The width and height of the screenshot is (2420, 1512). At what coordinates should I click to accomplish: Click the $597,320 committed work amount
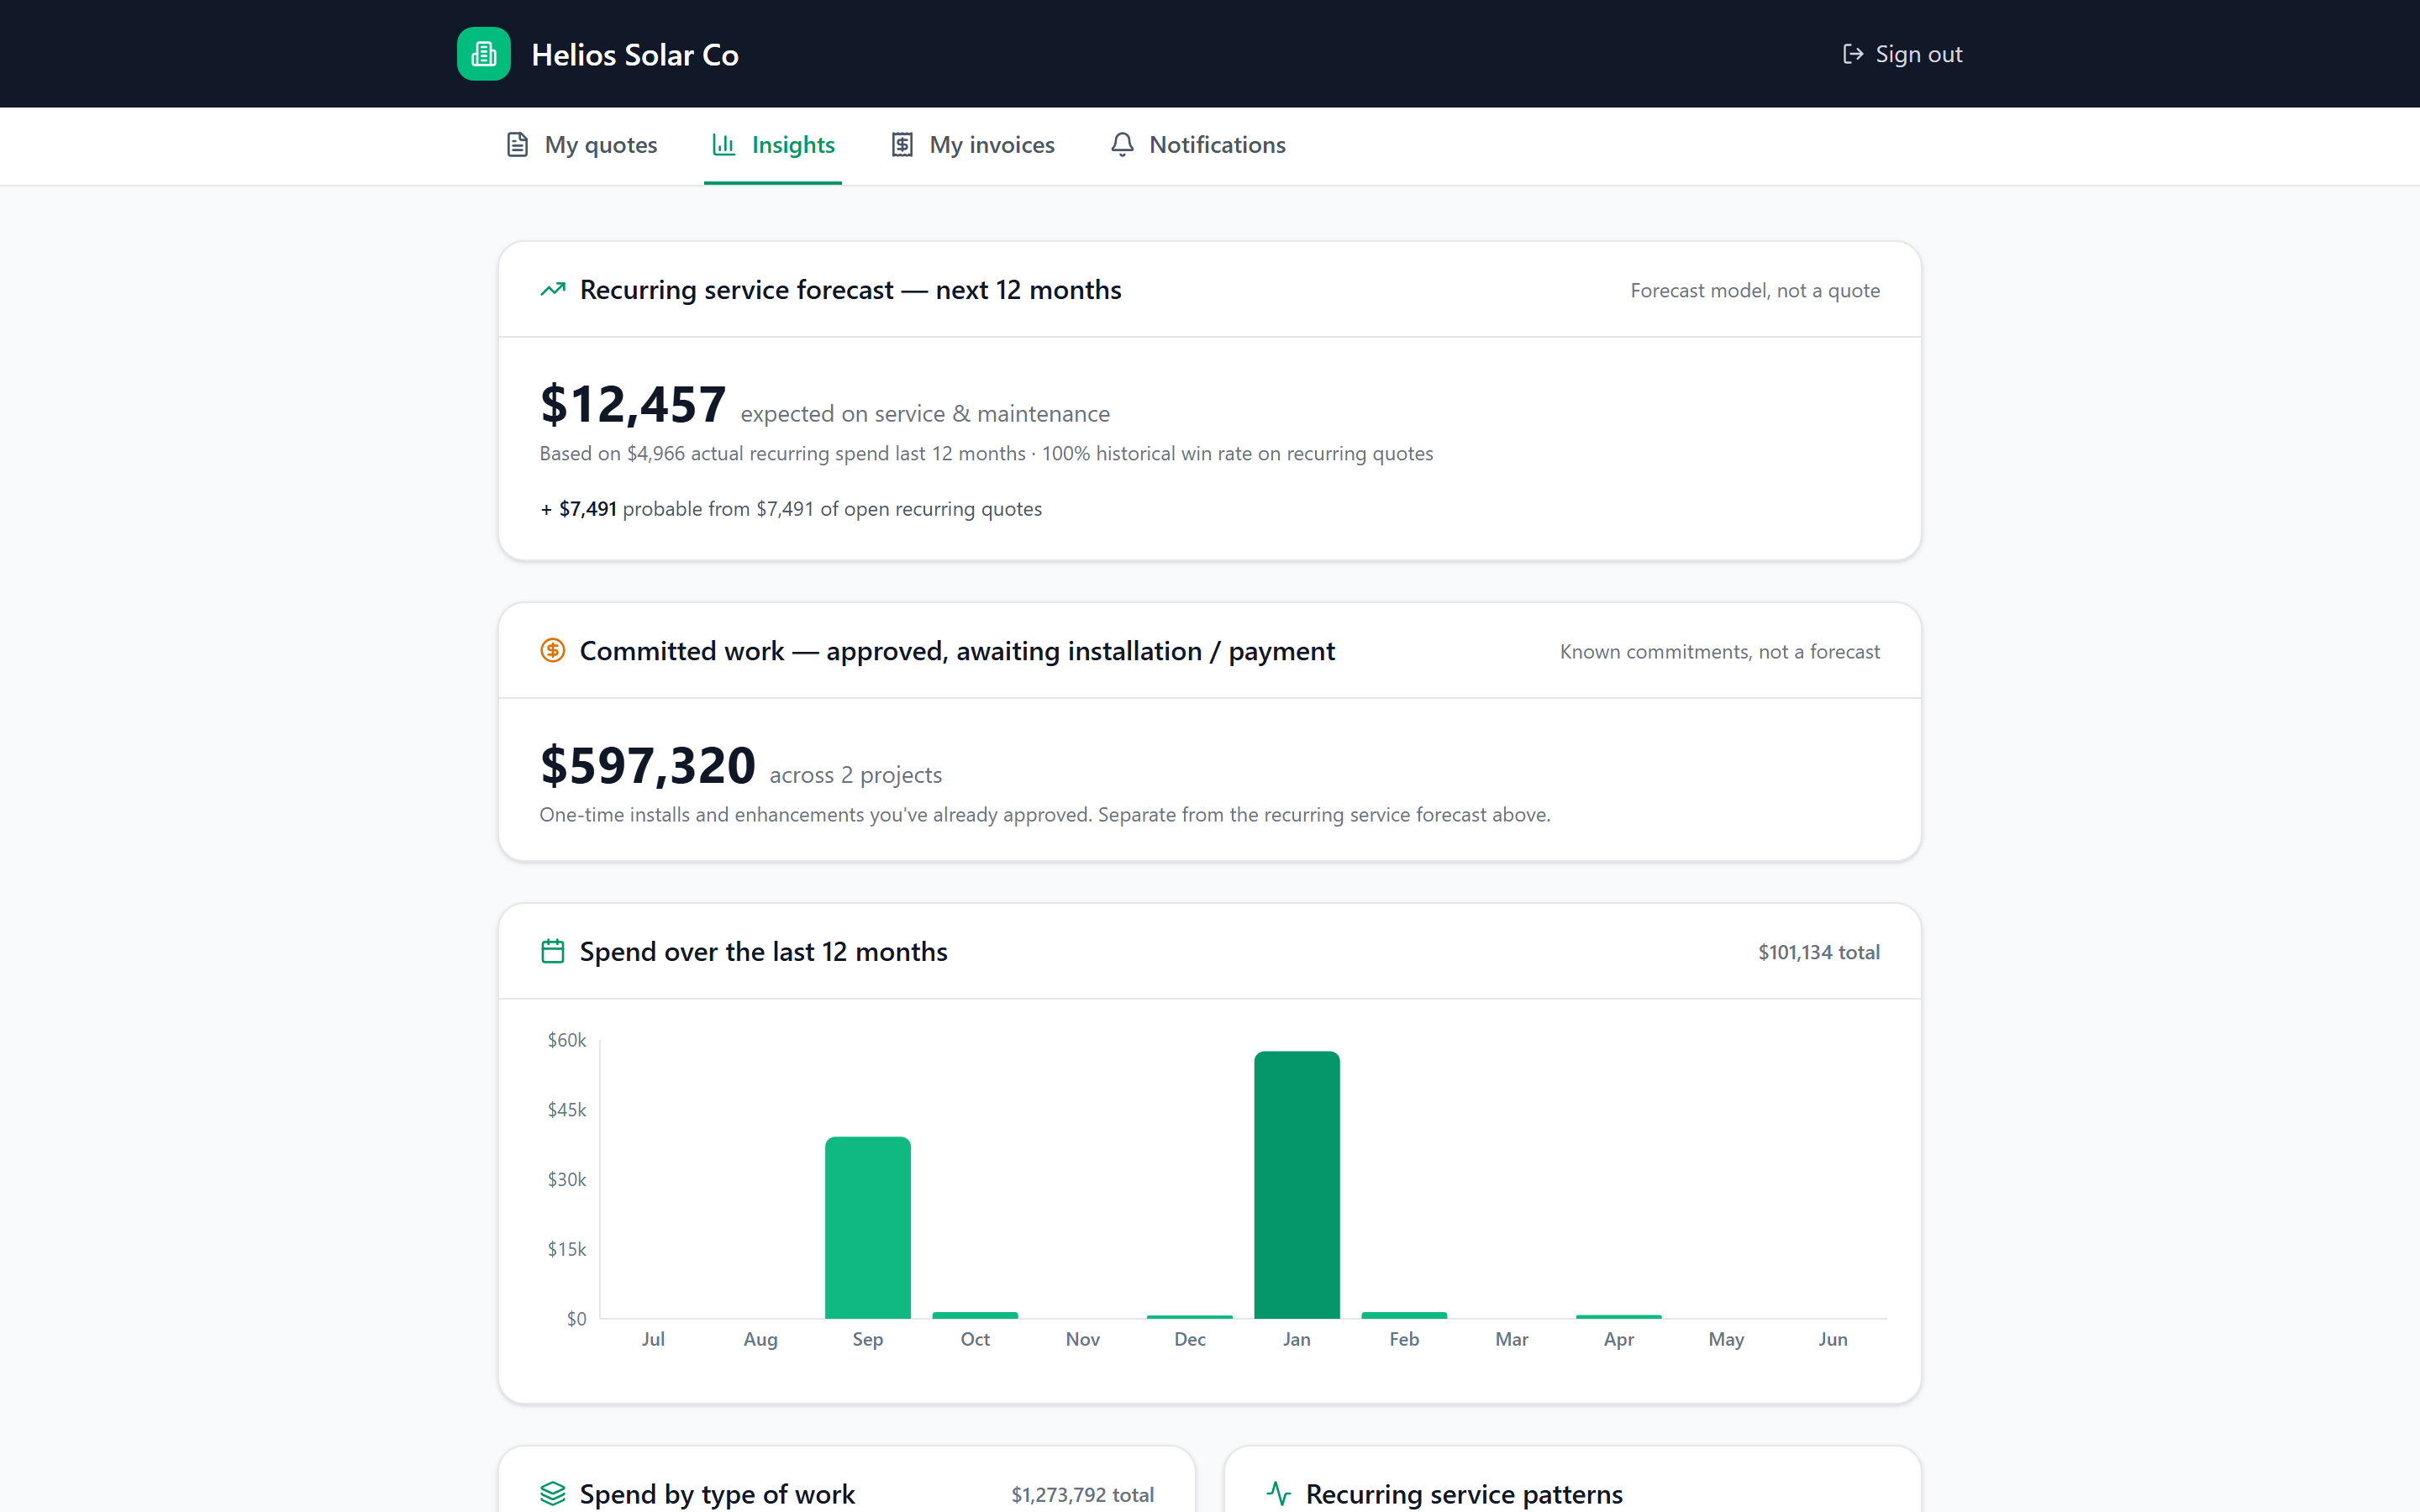[x=648, y=766]
